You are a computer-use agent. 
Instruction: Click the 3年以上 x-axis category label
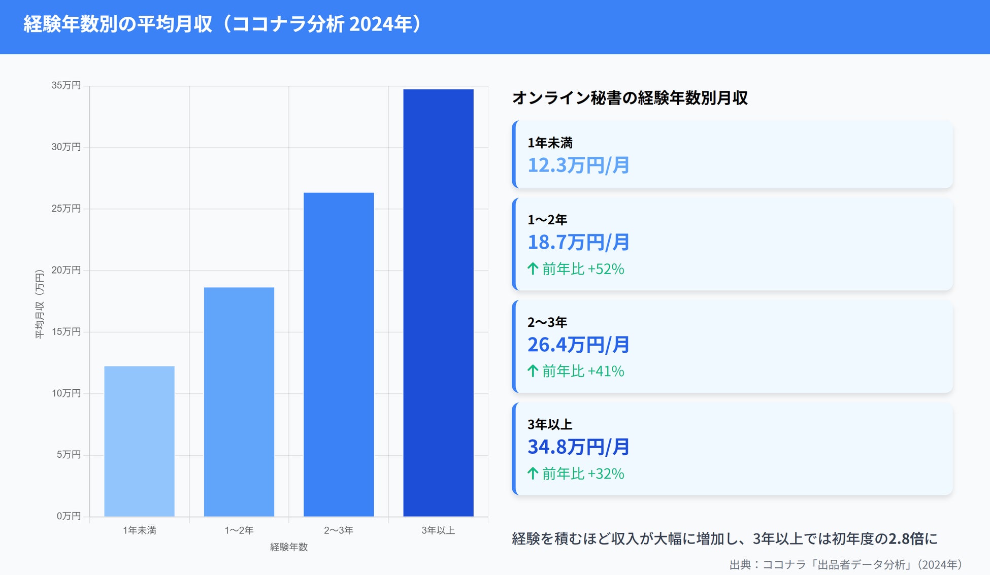click(438, 530)
